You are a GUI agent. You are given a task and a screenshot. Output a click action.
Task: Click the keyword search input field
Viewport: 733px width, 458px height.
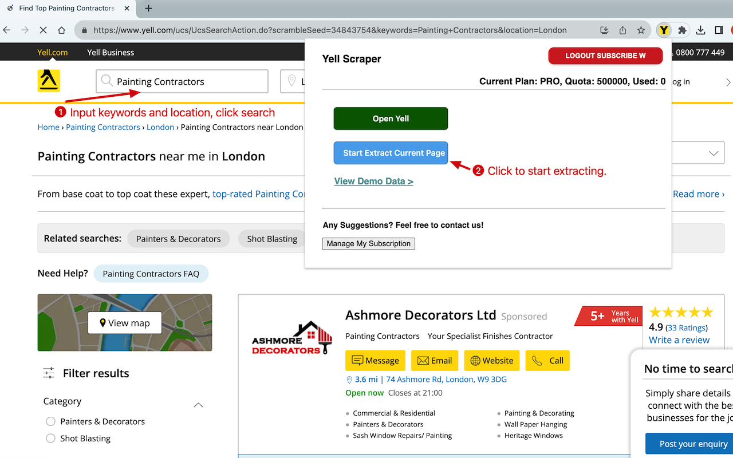point(182,81)
